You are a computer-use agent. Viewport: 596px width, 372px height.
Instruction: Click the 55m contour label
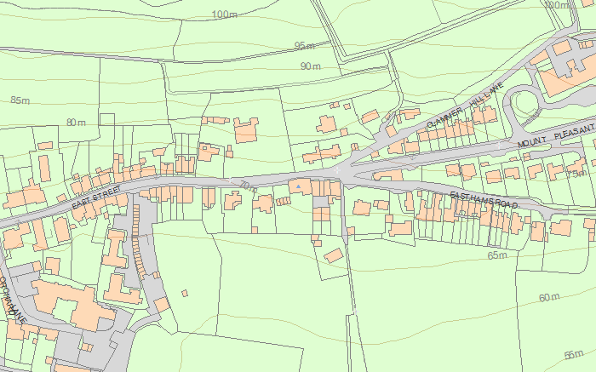click(574, 355)
